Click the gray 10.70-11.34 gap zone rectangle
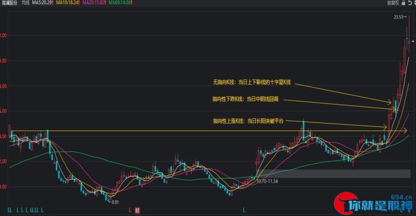 tap(335, 173)
